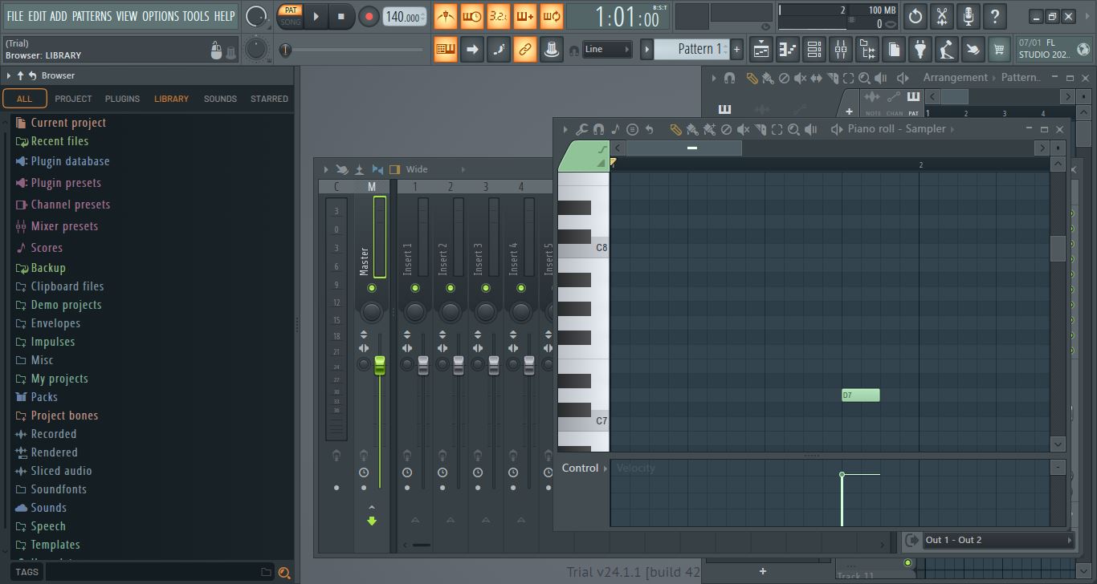1097x584 pixels.
Task: Enable wait for input before recording
Action: click(x=472, y=16)
